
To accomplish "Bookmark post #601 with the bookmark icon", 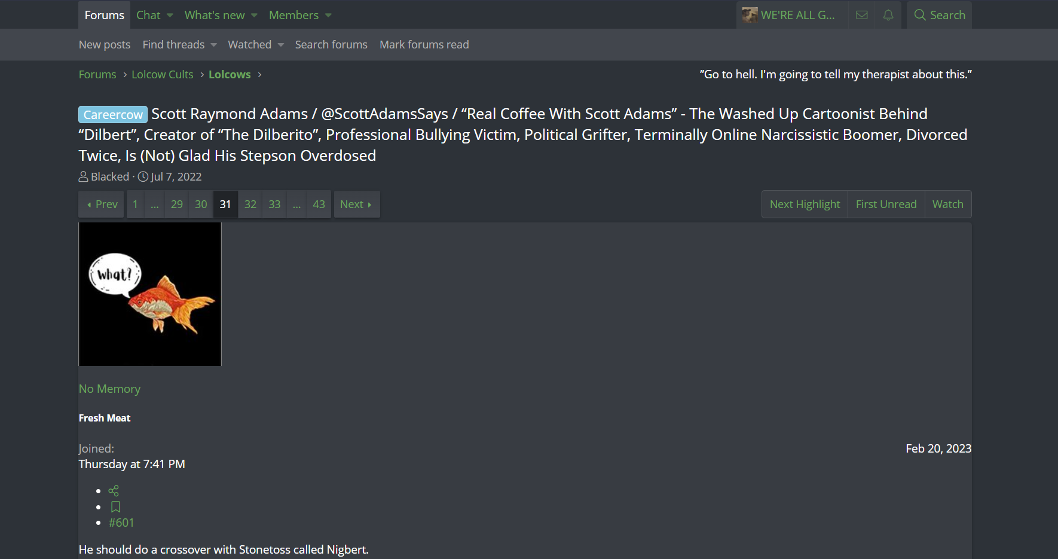I will [x=115, y=507].
